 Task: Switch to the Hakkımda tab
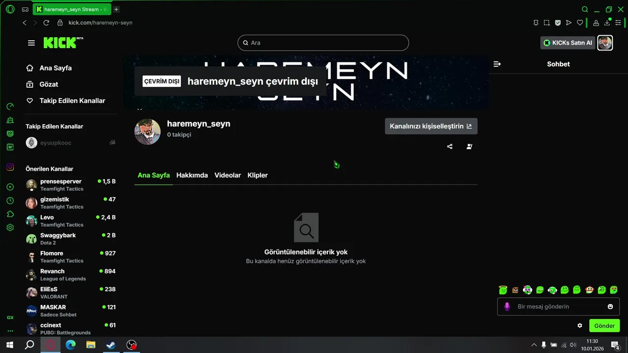point(192,175)
